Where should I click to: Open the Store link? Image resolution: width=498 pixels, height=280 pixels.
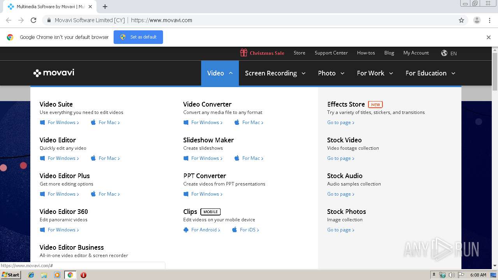tap(300, 53)
